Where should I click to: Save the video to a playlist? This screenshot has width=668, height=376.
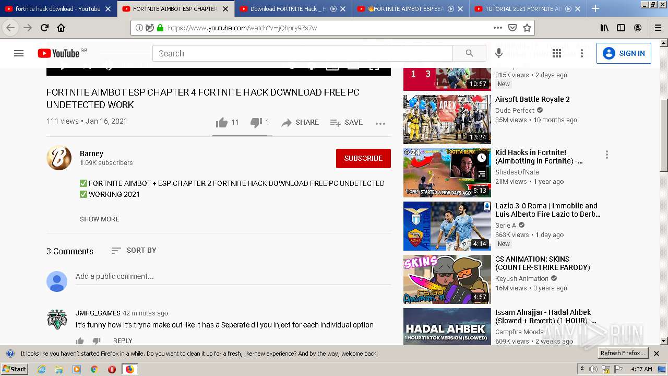[x=347, y=122]
